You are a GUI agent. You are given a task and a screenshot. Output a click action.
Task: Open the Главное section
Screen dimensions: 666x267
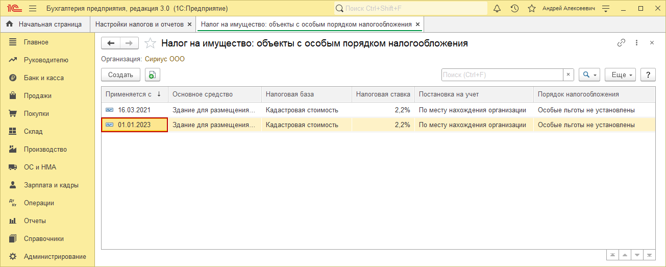point(36,42)
